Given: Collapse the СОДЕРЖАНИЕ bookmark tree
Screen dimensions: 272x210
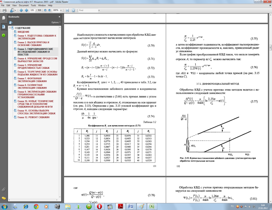Looking at the screenshot, I should pyautogui.click(x=10, y=28).
